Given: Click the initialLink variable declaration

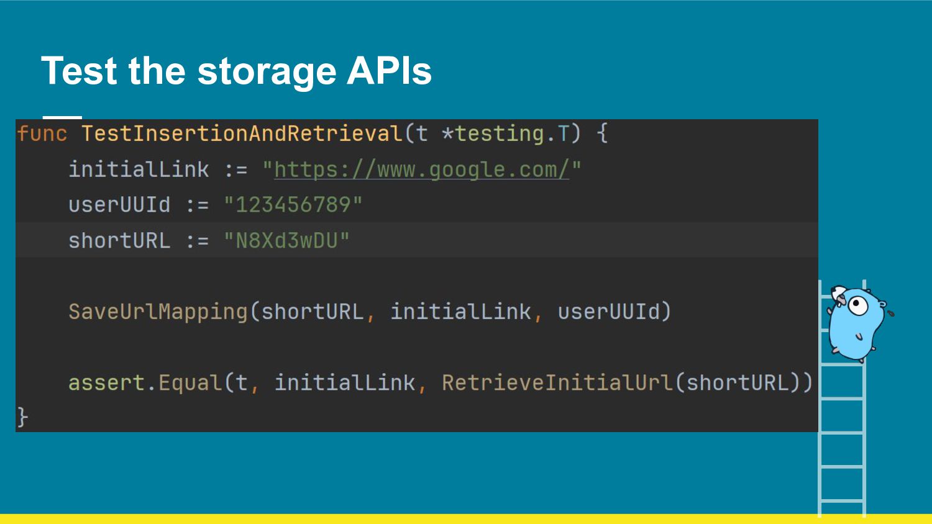Looking at the screenshot, I should 139,169.
